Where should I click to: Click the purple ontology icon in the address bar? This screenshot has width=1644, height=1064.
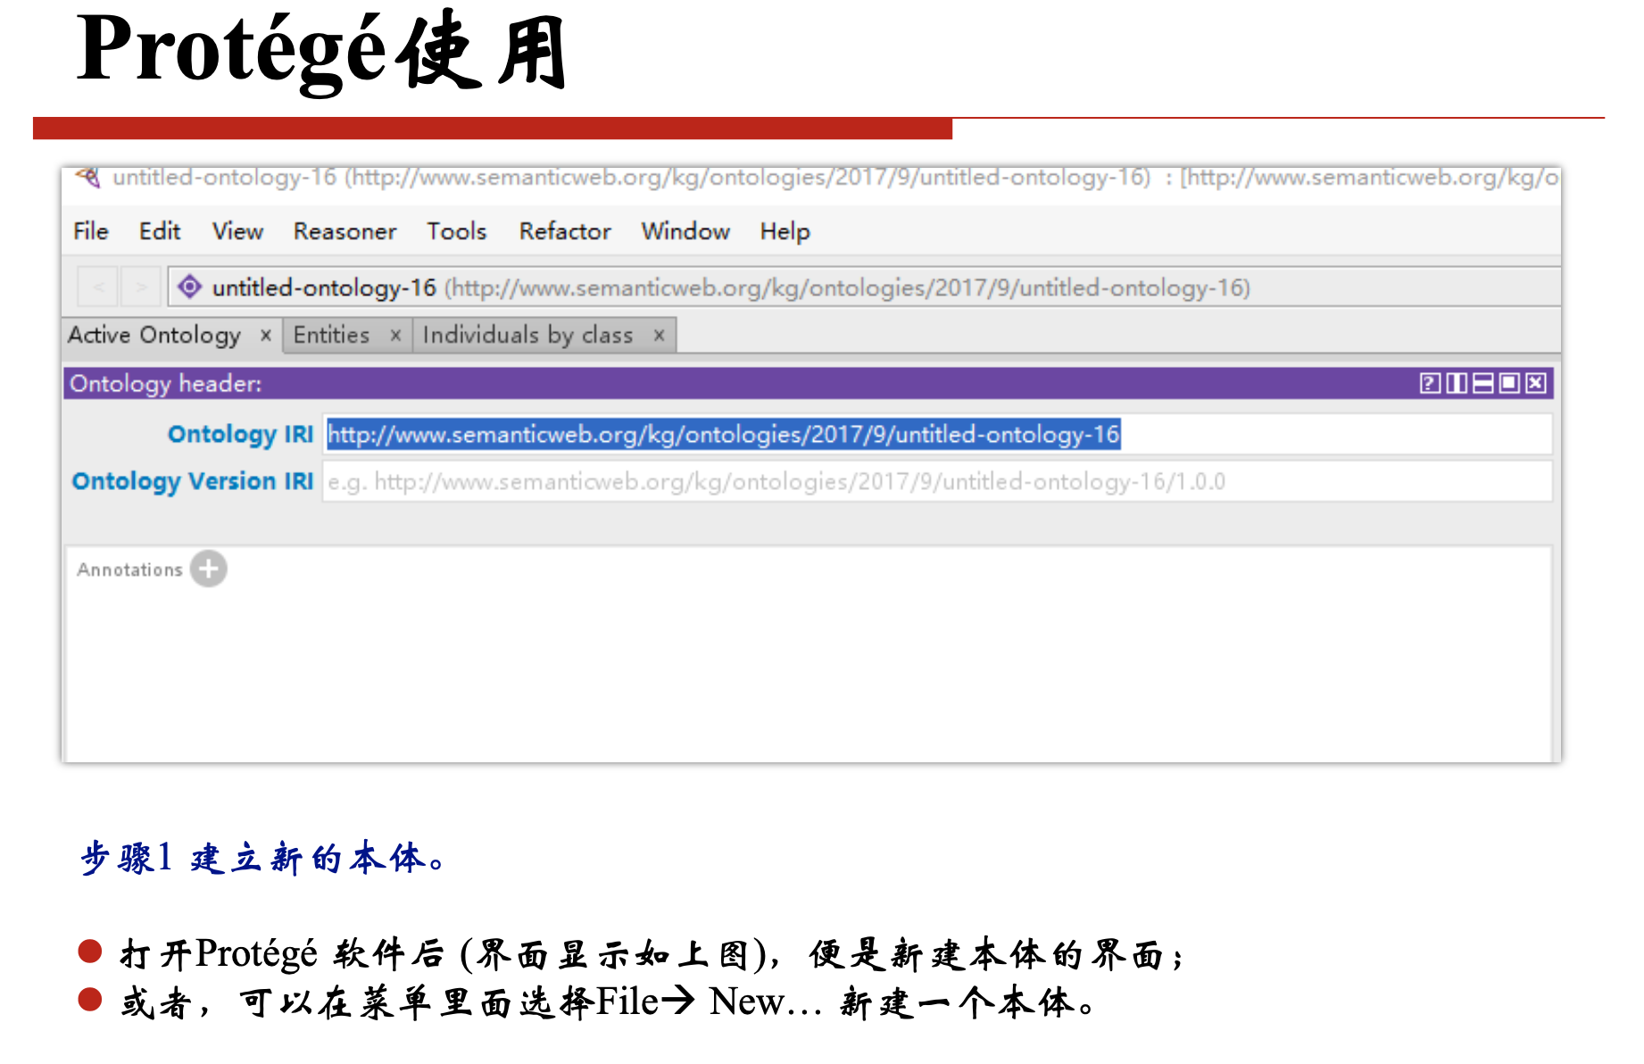190,287
